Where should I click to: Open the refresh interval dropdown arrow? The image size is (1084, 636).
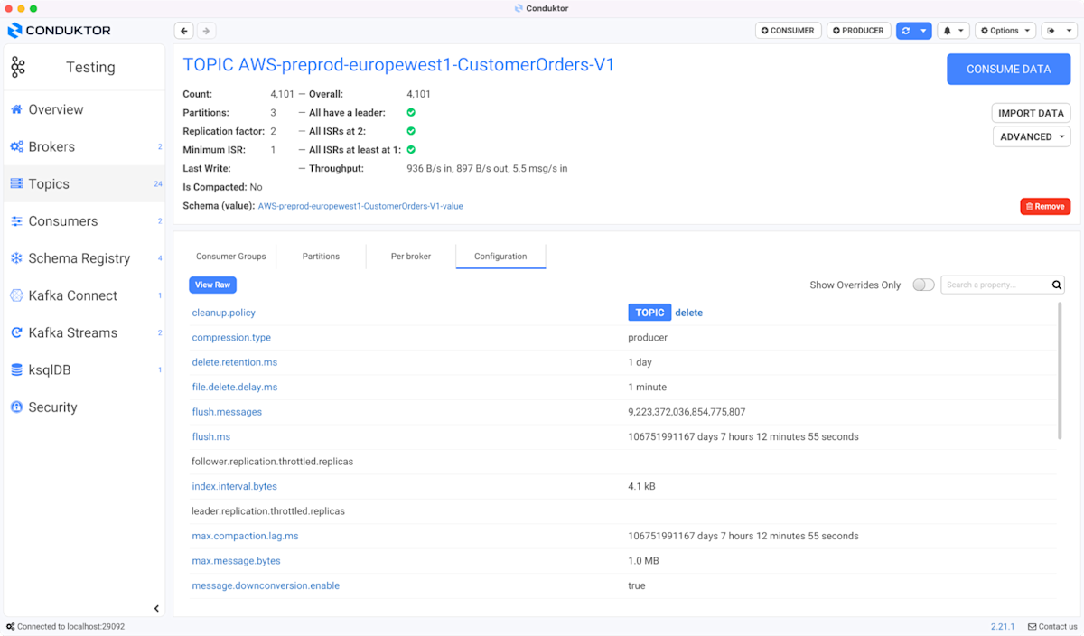tap(923, 31)
